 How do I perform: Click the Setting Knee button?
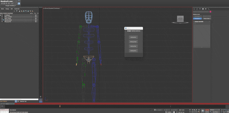click(x=133, y=46)
